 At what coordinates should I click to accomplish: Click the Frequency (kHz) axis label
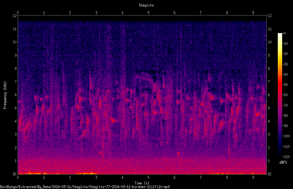coord(5,95)
